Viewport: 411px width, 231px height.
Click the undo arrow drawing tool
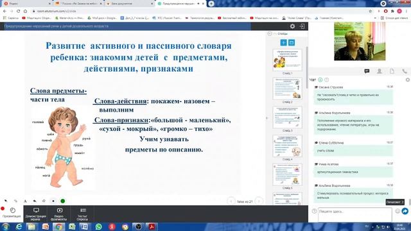35,201
